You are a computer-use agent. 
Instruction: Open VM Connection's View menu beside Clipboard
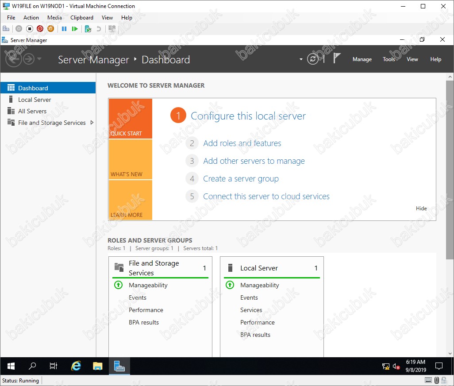point(107,18)
